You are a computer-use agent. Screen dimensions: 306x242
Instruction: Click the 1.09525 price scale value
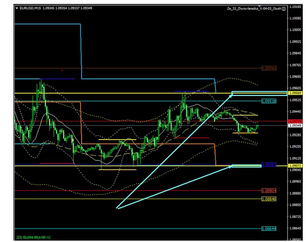[295, 100]
